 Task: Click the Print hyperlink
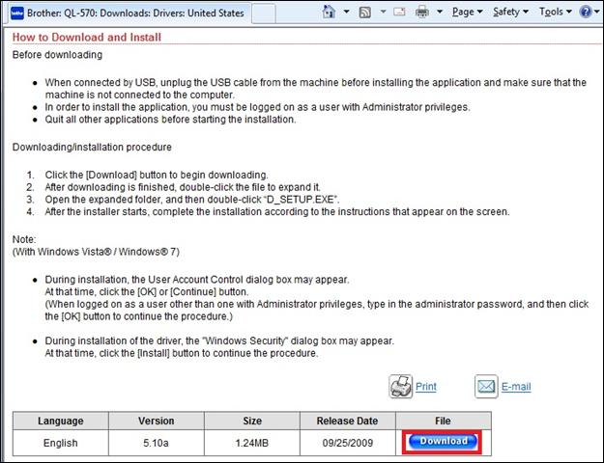426,387
